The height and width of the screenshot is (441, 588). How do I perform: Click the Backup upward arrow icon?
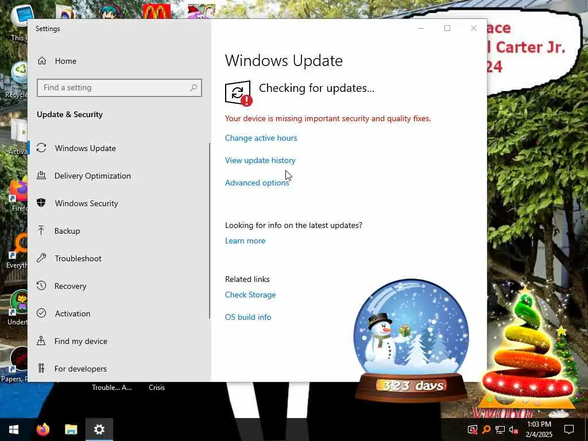(x=41, y=230)
